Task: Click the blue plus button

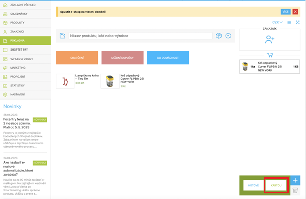Action: [295, 180]
